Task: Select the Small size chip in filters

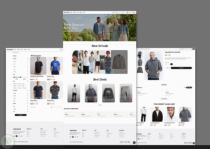Action: [x=23, y=84]
